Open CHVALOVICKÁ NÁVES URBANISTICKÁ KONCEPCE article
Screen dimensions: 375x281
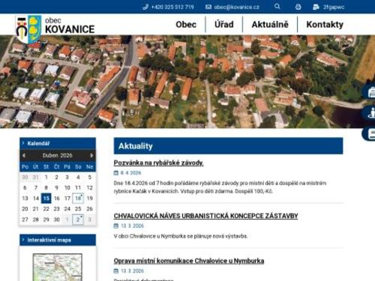click(205, 216)
